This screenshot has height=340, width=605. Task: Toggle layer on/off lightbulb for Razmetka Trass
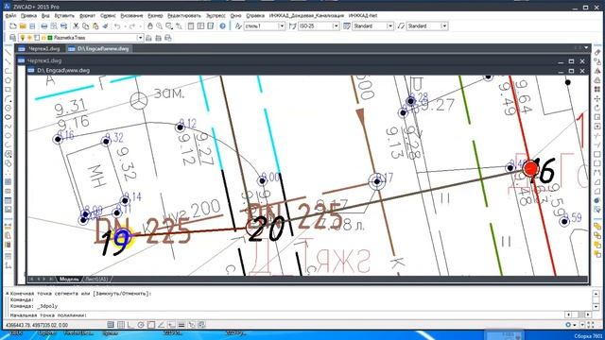pos(23,38)
